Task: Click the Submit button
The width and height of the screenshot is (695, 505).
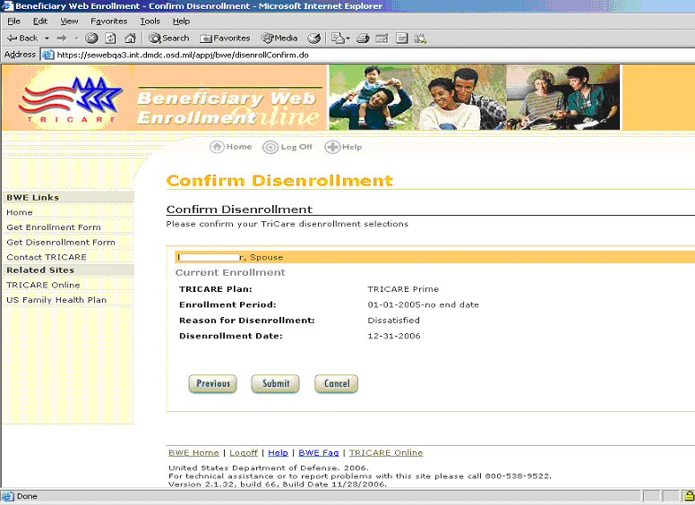Action: pyautogui.click(x=275, y=383)
